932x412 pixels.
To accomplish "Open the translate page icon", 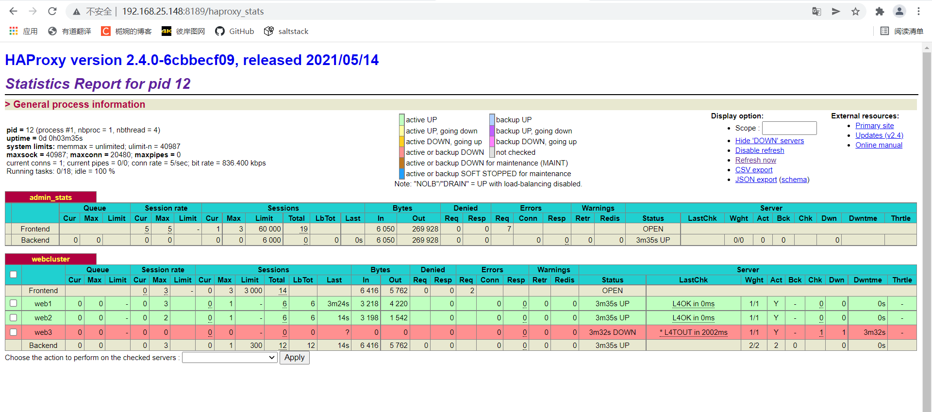I will 816,12.
